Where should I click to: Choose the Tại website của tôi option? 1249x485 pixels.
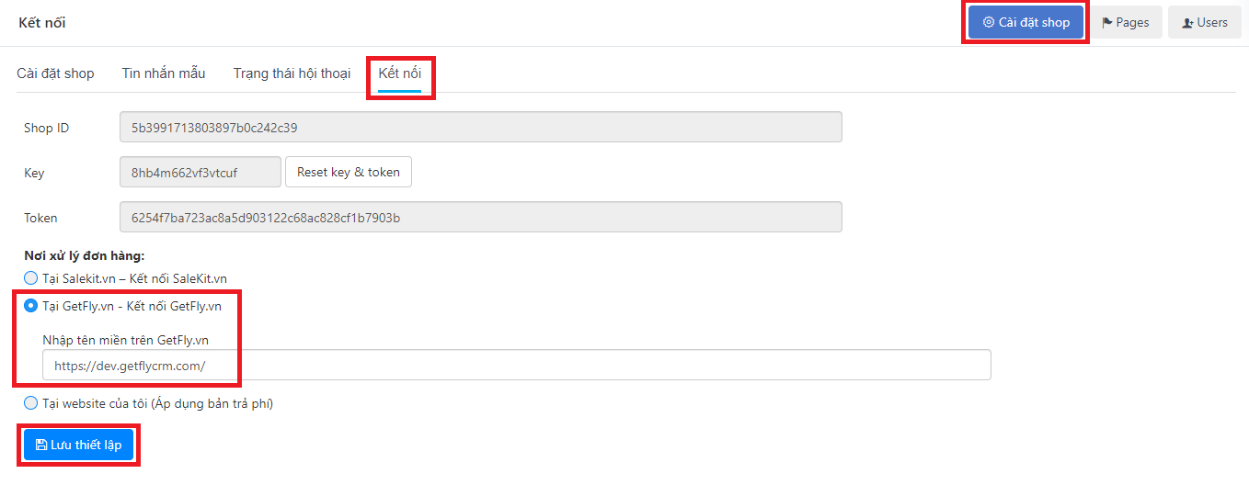(31, 403)
